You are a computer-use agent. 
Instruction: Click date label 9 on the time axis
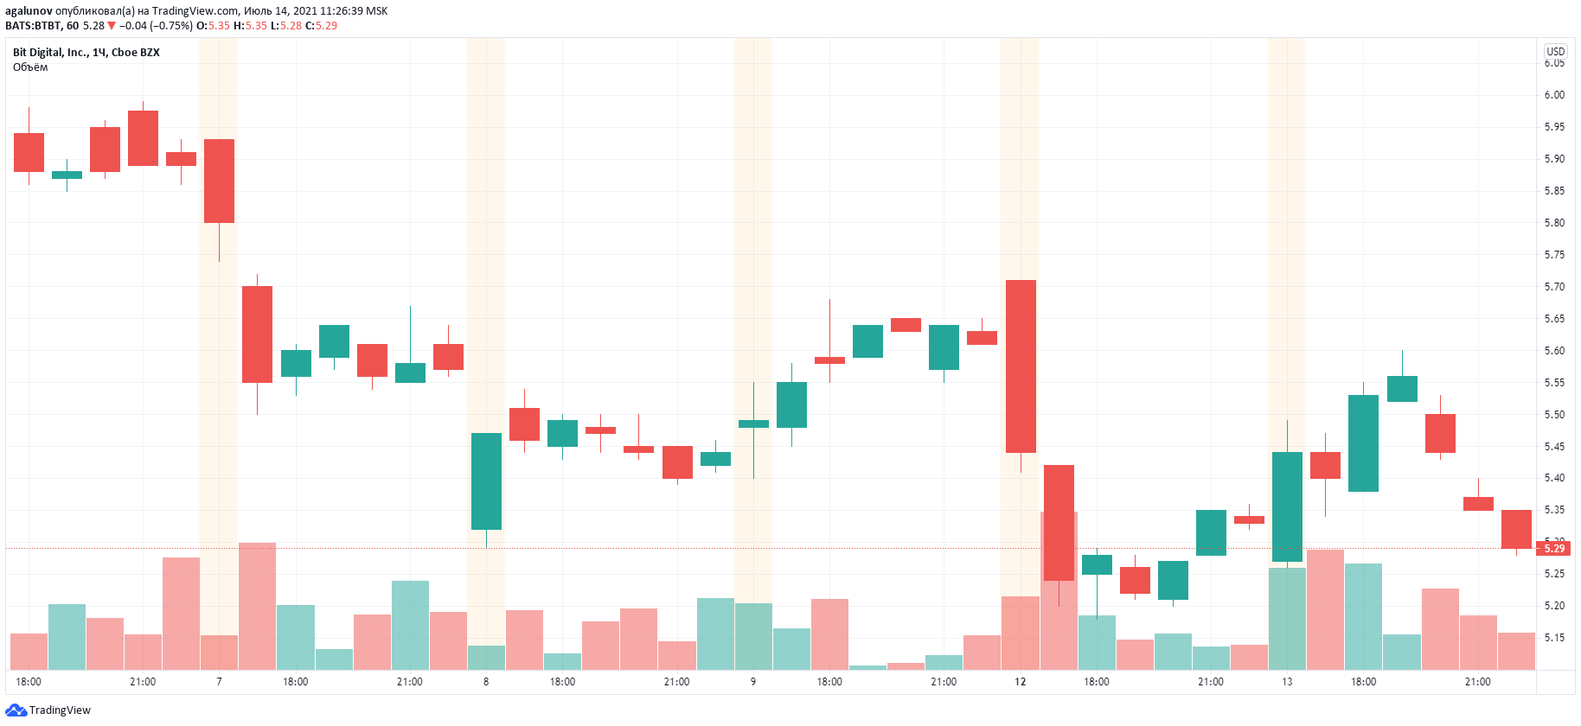[x=753, y=682]
